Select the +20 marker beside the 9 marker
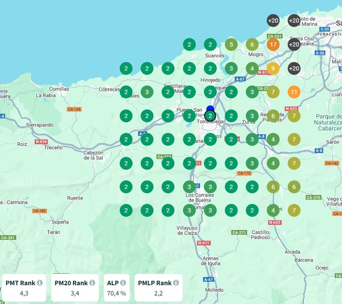Image resolution: width=342 pixels, height=304 pixels. tap(294, 68)
